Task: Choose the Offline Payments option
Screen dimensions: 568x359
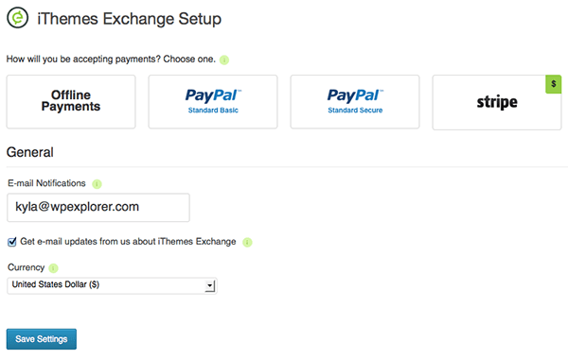Action: pos(71,102)
